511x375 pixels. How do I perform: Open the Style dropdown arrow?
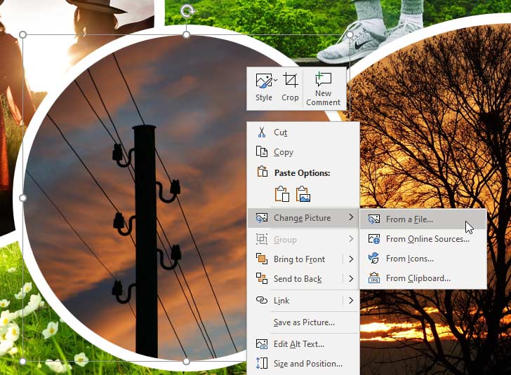tap(275, 80)
